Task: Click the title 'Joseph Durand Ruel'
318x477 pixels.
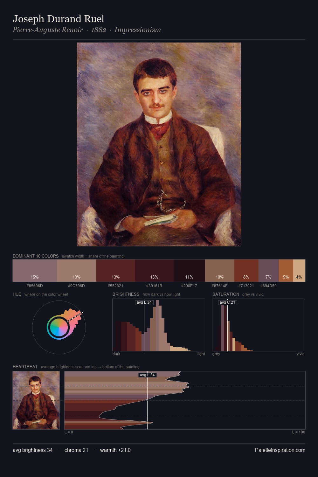Action: pyautogui.click(x=59, y=19)
